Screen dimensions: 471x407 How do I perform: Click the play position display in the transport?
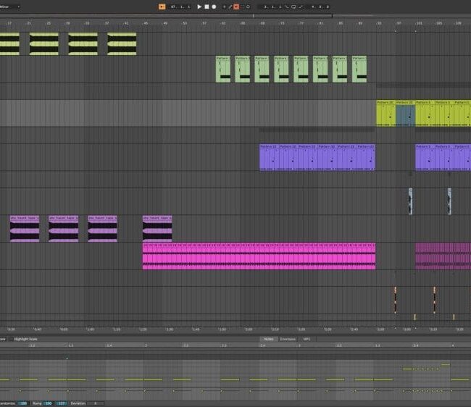(180, 7)
